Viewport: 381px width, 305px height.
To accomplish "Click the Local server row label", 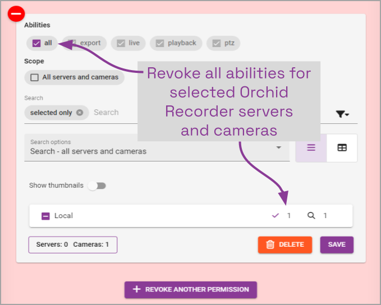I will (63, 216).
